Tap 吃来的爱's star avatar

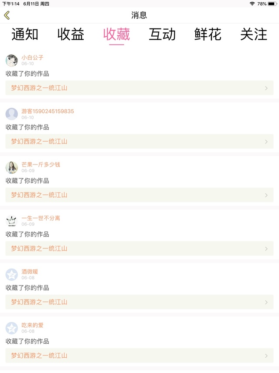click(x=12, y=328)
